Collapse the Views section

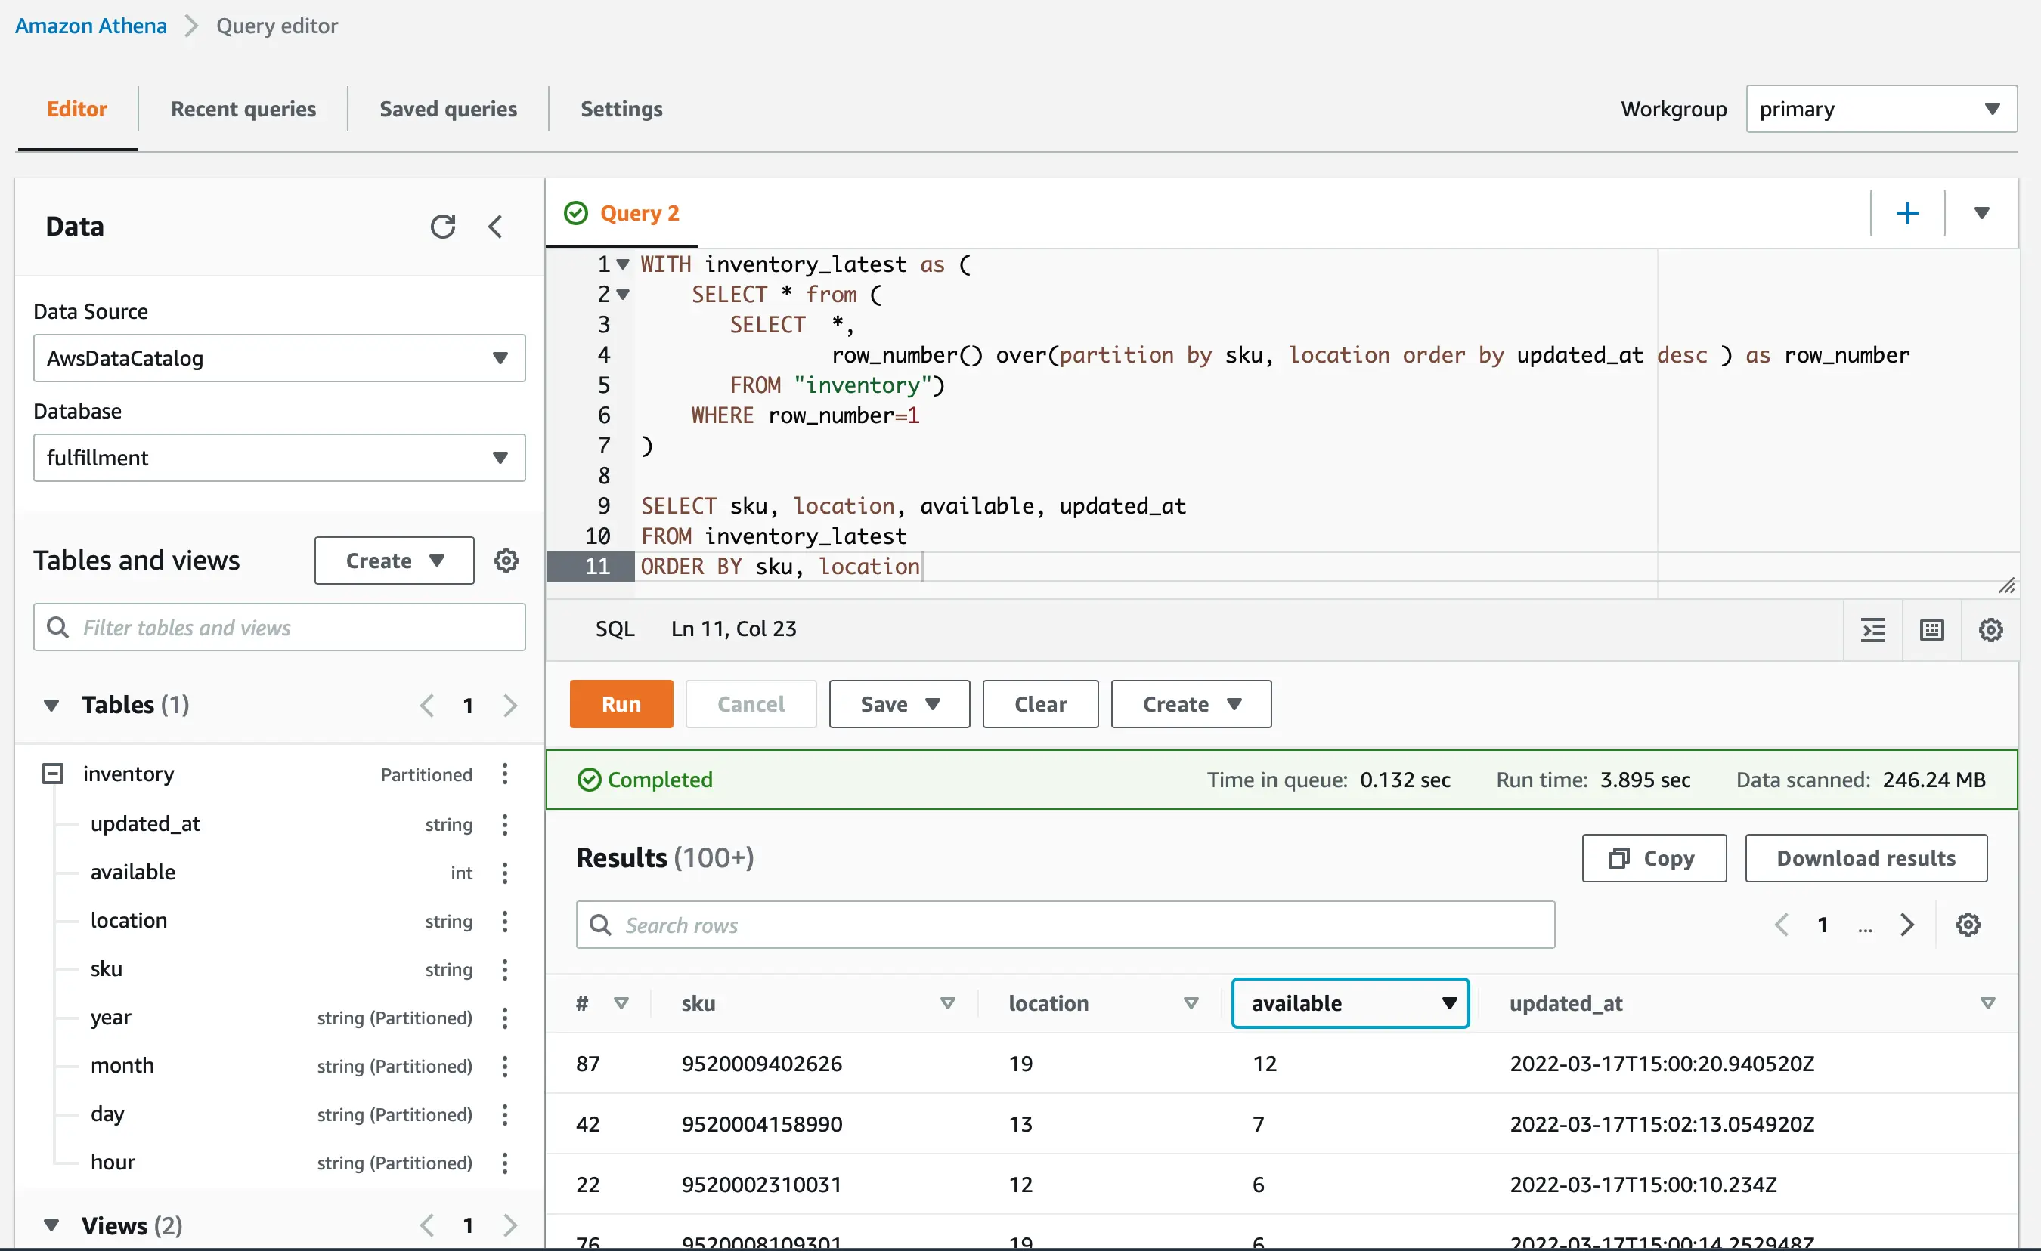tap(51, 1225)
